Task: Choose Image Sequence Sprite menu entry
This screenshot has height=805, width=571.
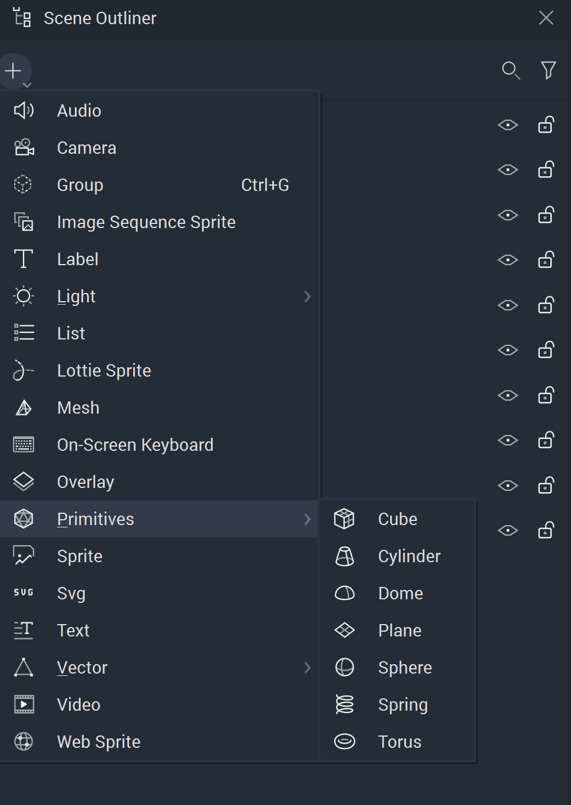Action: pos(146,222)
